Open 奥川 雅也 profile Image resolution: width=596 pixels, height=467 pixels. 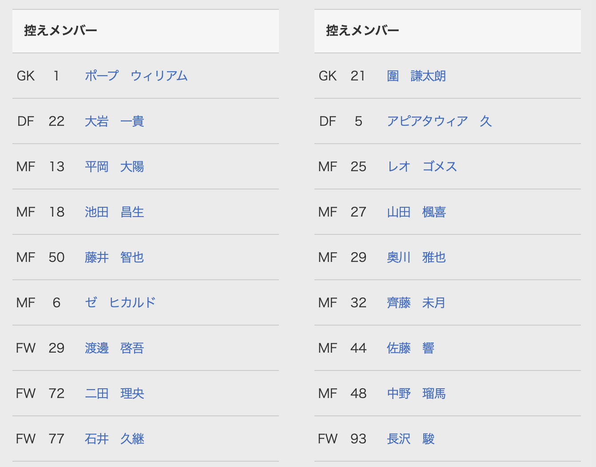416,258
